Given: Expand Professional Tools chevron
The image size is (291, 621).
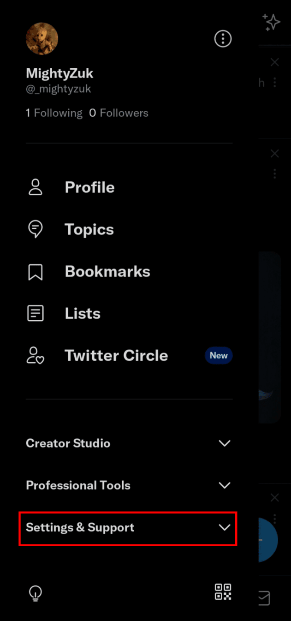Looking at the screenshot, I should [x=225, y=485].
